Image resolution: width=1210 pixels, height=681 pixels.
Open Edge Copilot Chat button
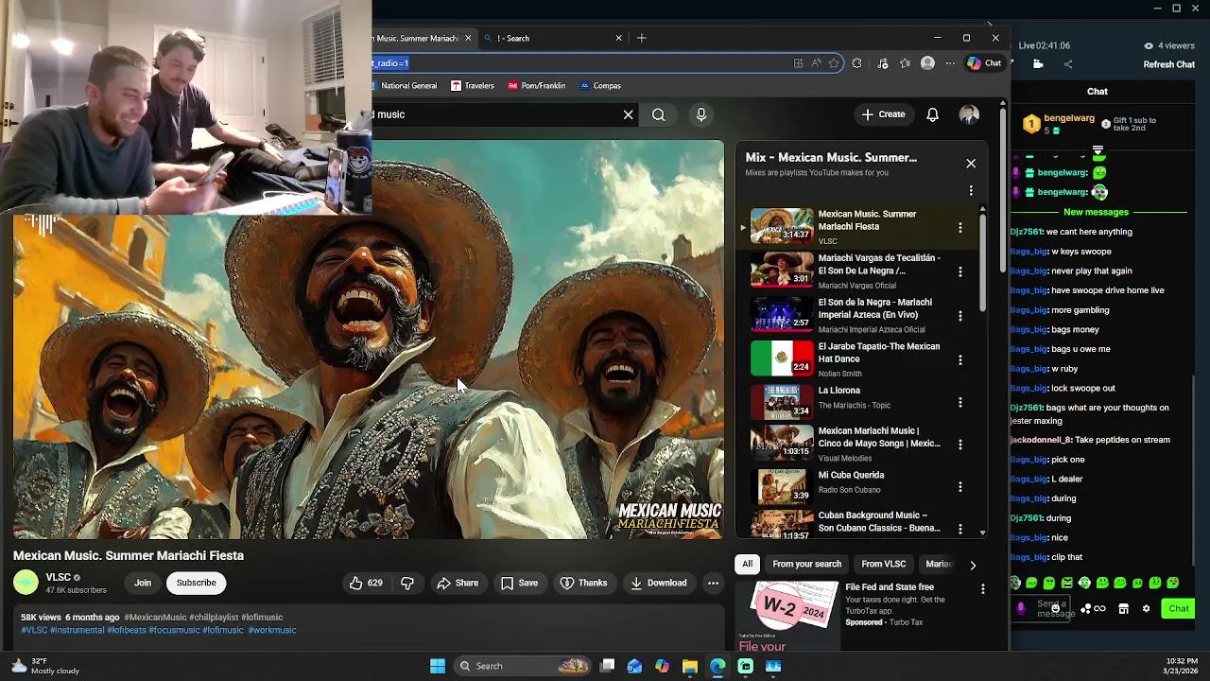pyautogui.click(x=984, y=63)
